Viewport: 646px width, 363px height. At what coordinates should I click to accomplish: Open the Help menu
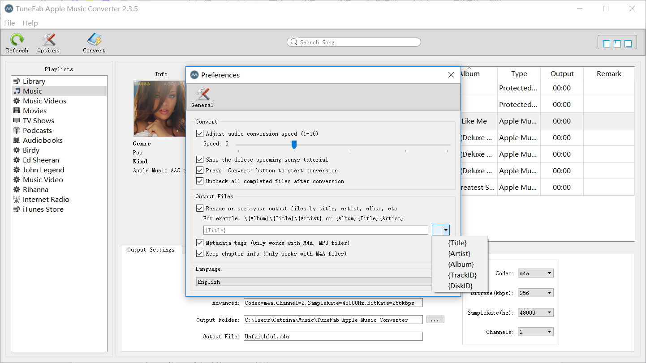pyautogui.click(x=30, y=23)
